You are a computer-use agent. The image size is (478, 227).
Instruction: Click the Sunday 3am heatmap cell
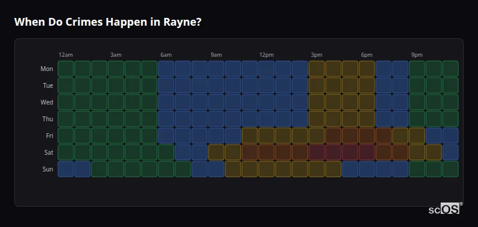[x=116, y=169]
